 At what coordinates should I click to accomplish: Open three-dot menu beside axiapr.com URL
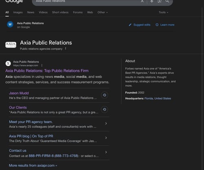(x=42, y=65)
